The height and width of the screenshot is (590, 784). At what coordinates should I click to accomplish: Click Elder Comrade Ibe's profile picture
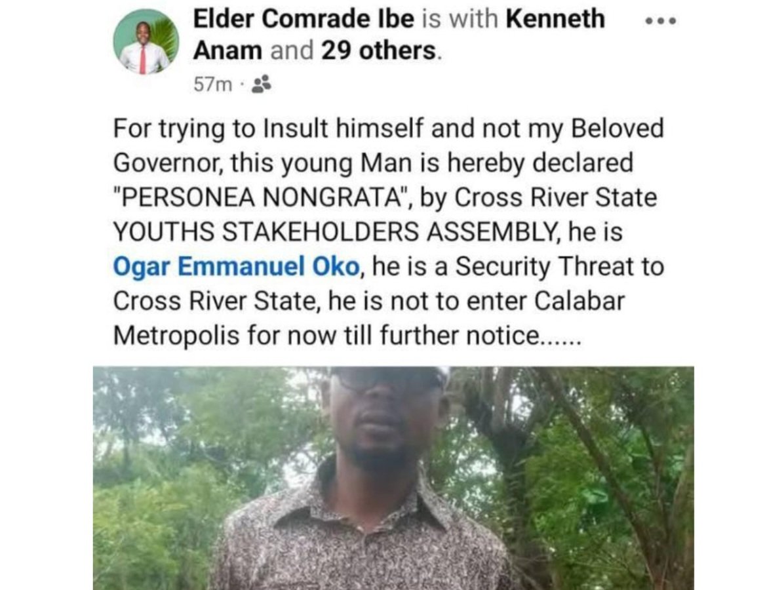pyautogui.click(x=145, y=41)
